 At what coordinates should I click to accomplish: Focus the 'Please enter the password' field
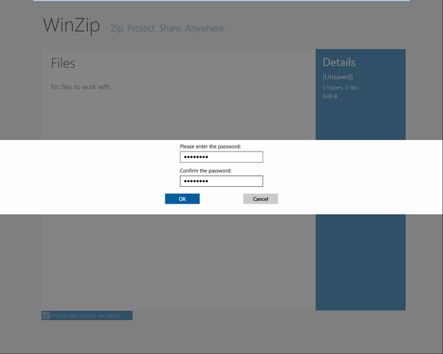tap(221, 157)
